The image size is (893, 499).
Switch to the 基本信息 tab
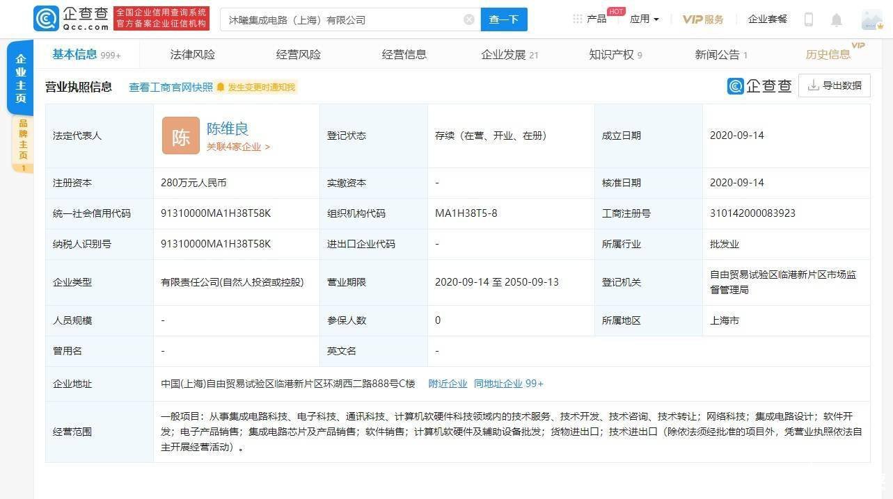86,54
